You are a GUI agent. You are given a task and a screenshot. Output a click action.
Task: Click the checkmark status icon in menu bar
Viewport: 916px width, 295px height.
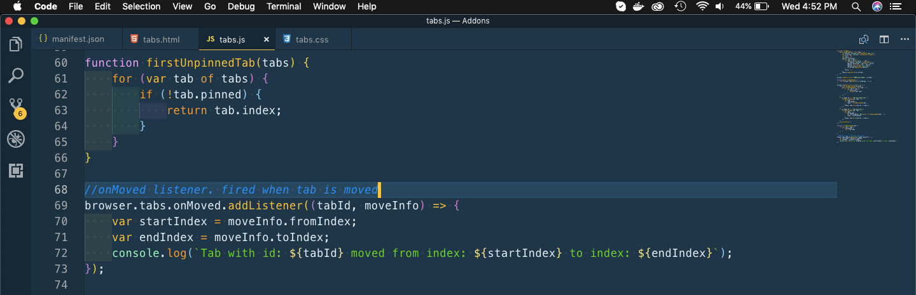tap(621, 6)
